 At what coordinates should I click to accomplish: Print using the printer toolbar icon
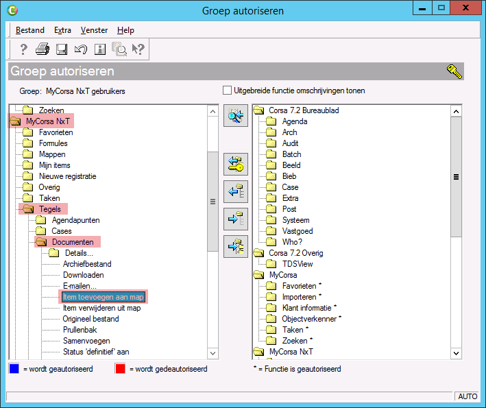pyautogui.click(x=42, y=49)
